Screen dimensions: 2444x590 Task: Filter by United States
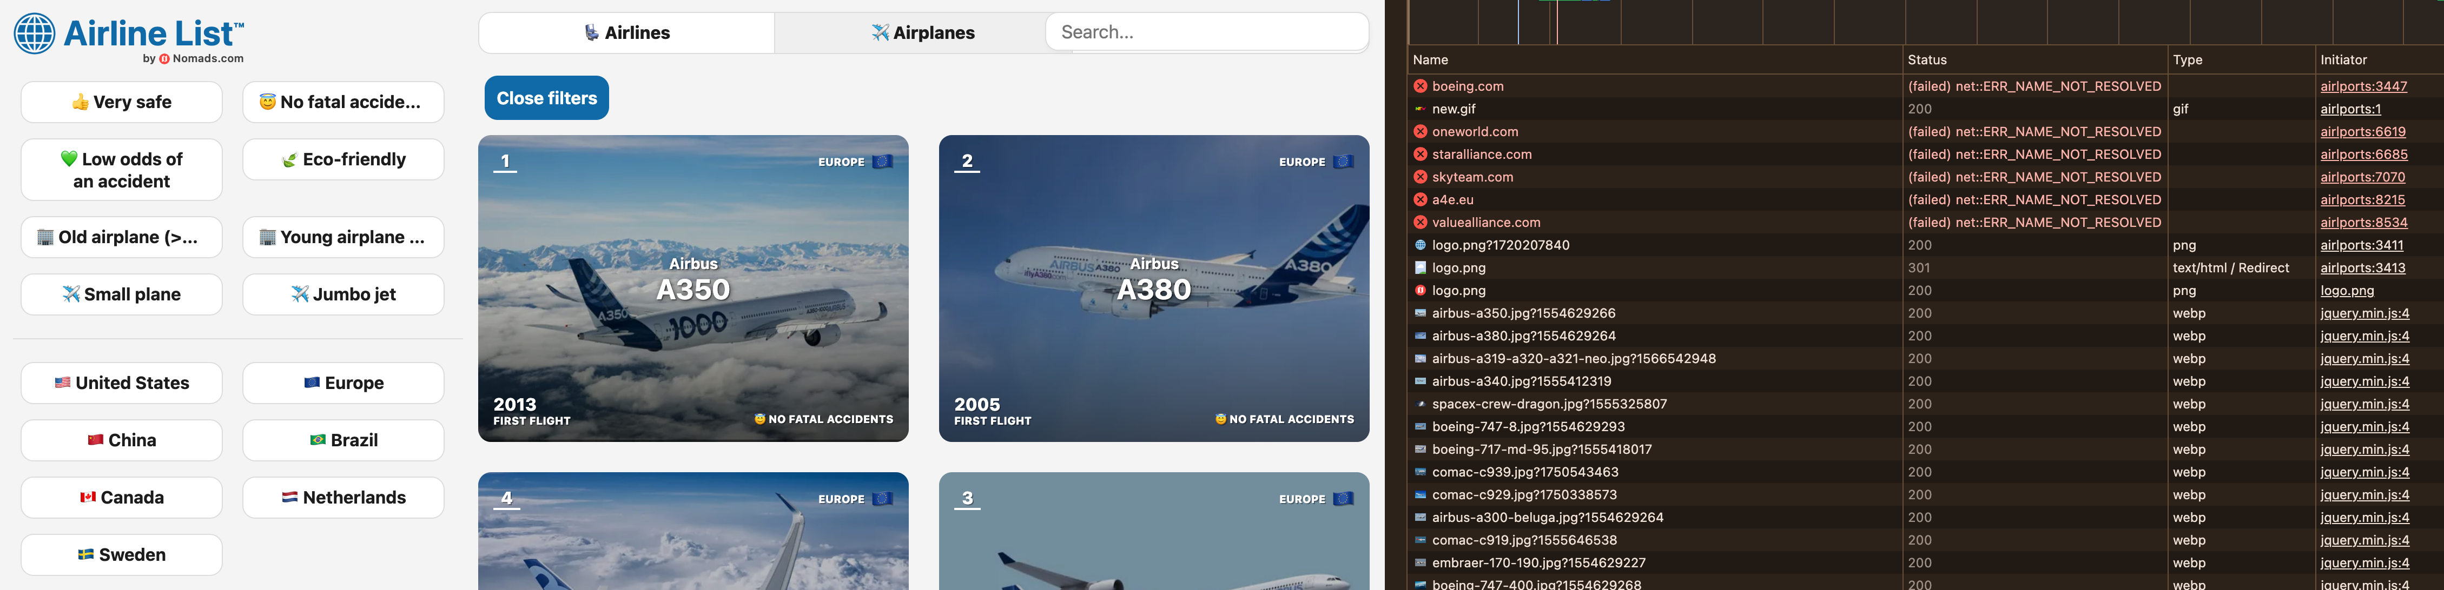pyautogui.click(x=121, y=383)
